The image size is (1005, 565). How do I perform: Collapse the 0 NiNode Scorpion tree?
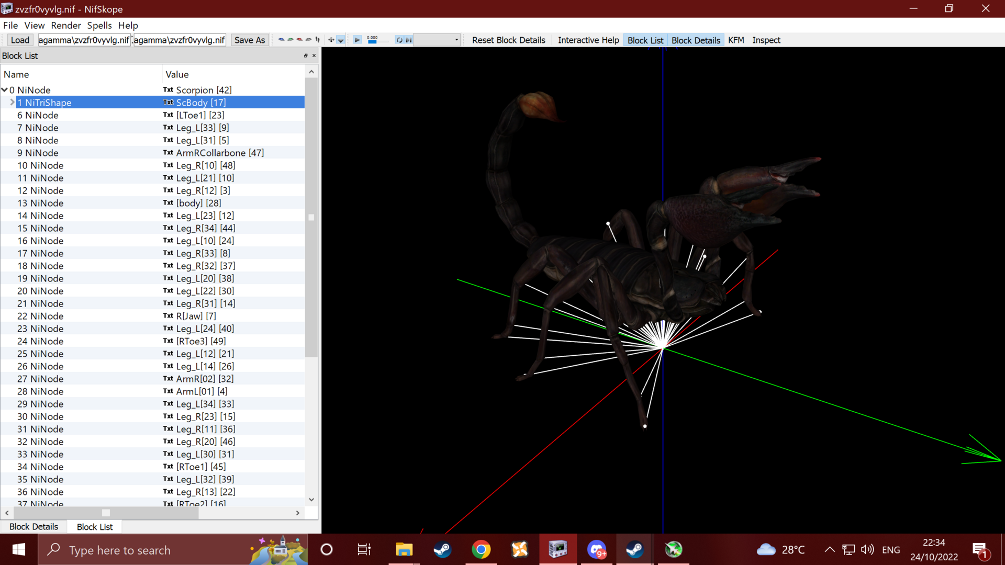coord(5,90)
